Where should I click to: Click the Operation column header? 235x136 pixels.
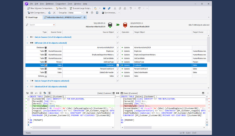(127, 32)
